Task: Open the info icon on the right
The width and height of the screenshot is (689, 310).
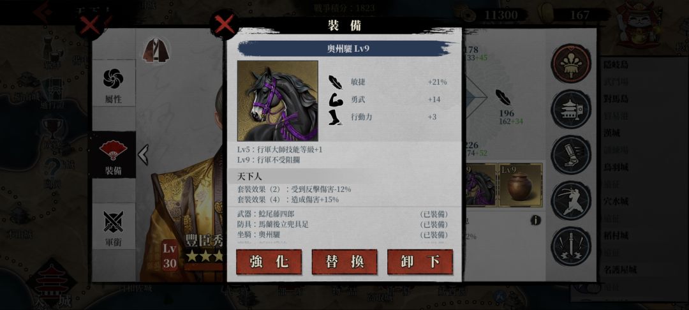Action: point(535,221)
